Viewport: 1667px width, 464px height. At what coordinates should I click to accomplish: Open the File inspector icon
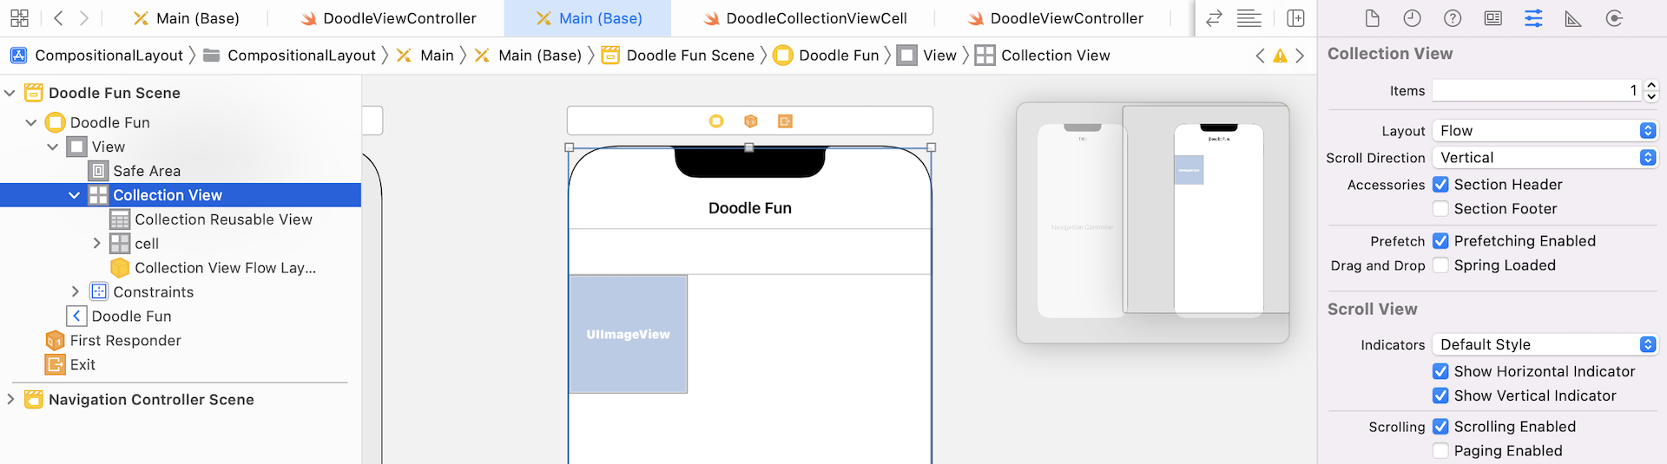(x=1372, y=18)
